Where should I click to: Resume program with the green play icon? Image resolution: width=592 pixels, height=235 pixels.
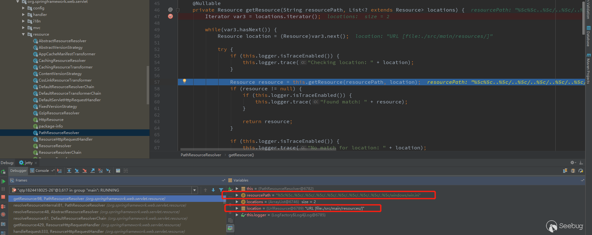[x=3, y=181]
